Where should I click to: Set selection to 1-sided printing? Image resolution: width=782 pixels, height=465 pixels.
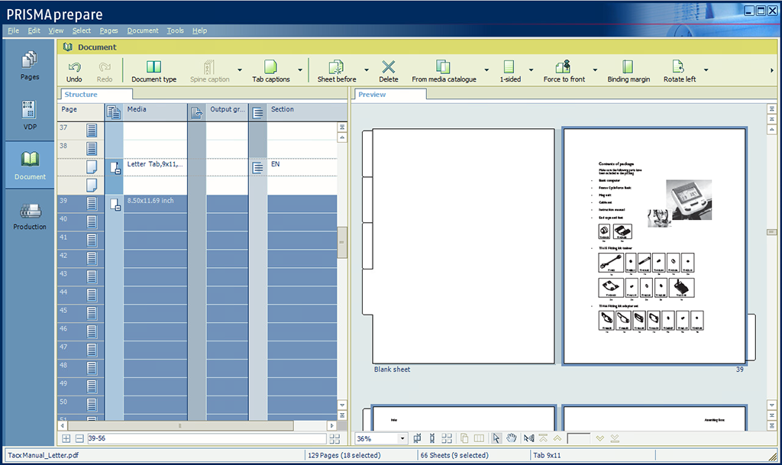coord(509,71)
